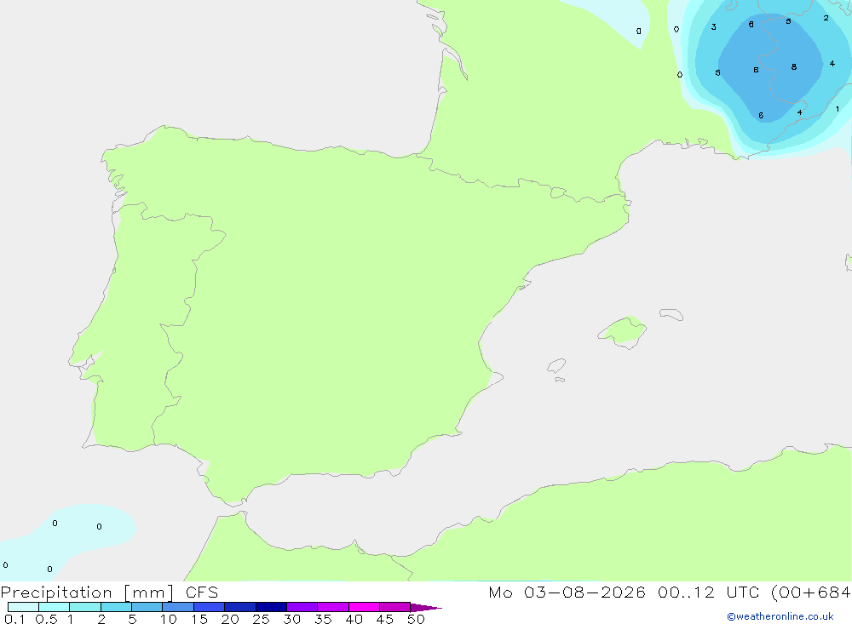Select the 2–5 mm legend color box
Screen dimensions: 852x624
116,607
